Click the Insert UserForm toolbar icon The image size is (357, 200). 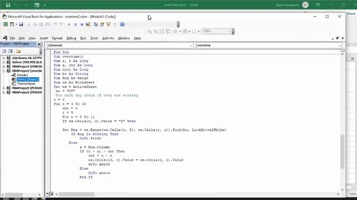pyautogui.click(x=12, y=24)
